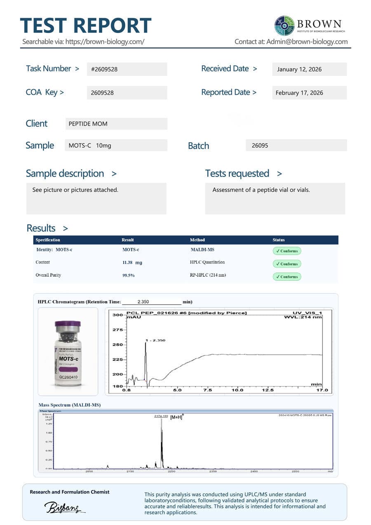The width and height of the screenshot is (371, 525).
Task: Open the brown-biology.com searchable link
Action: [105, 42]
